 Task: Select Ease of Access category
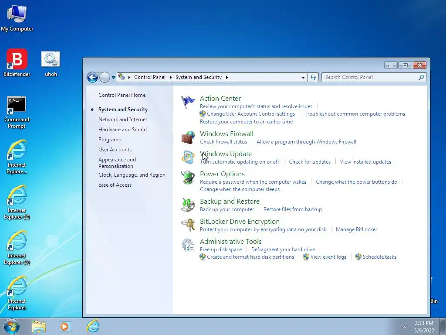point(115,185)
